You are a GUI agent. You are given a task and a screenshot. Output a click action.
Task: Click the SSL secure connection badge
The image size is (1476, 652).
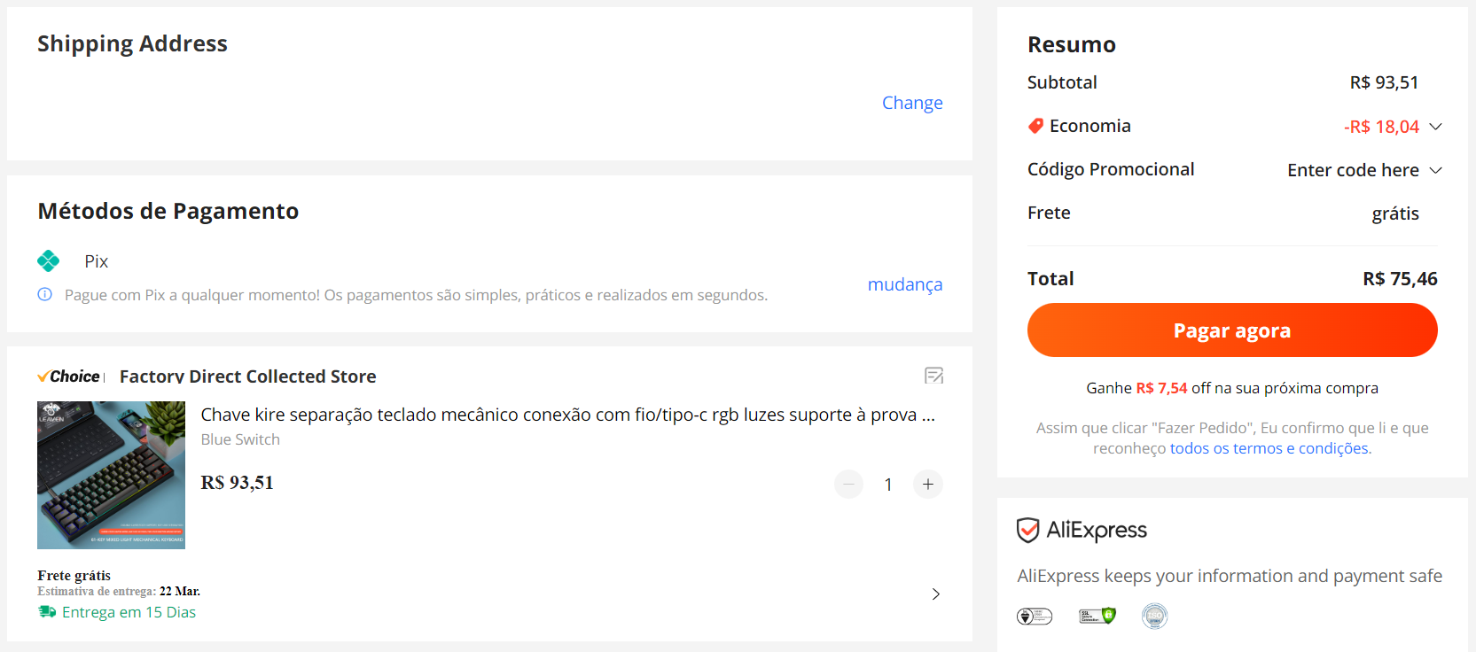click(1097, 616)
